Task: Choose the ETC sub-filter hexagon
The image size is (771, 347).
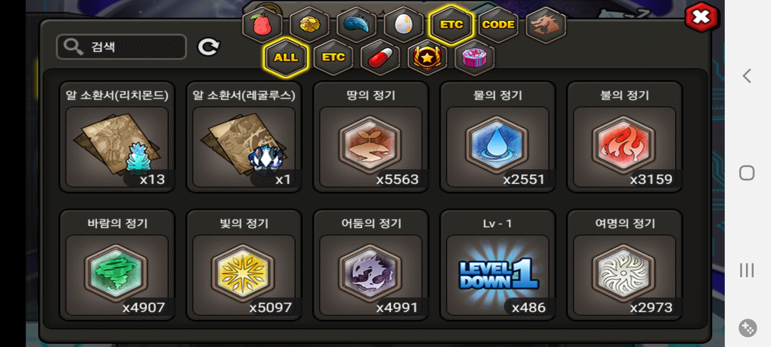Action: pyautogui.click(x=333, y=58)
